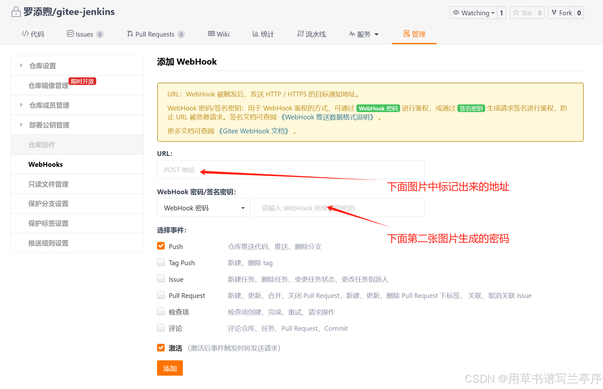This screenshot has width=603, height=389.
Task: Click the Fork count number
Action: 579,13
